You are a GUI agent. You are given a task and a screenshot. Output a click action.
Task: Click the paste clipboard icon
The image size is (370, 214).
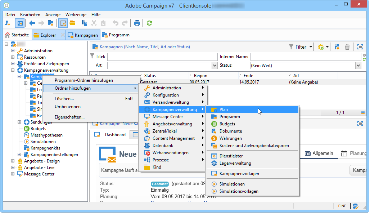pos(103,23)
